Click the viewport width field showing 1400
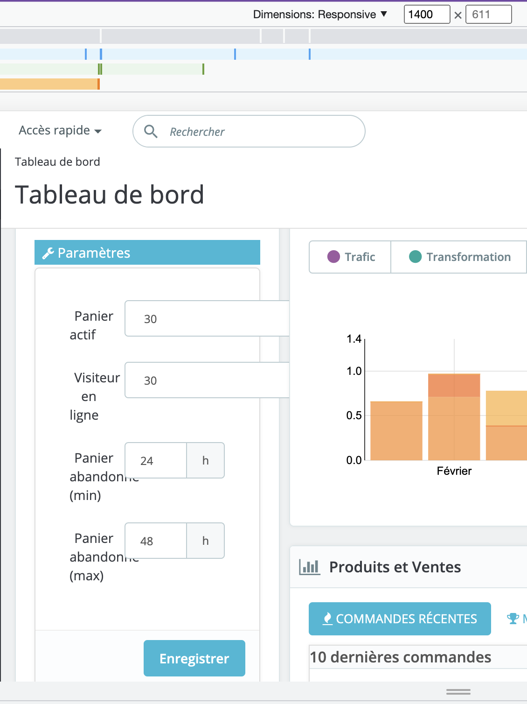527x704 pixels. coord(427,14)
